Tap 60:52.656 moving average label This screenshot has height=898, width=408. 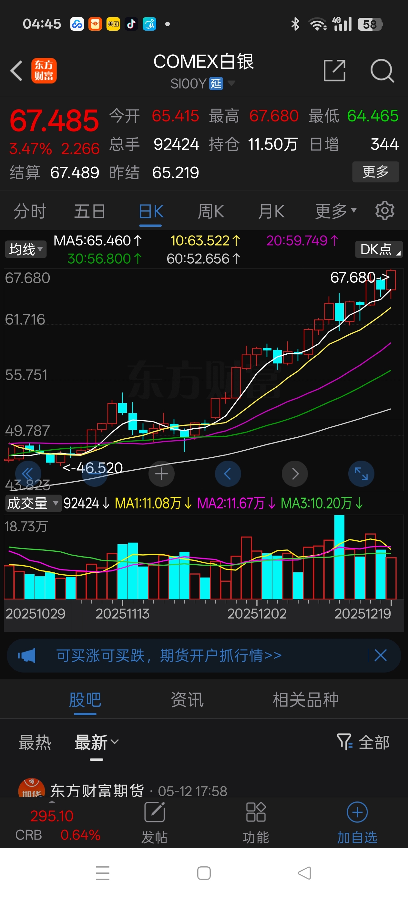[203, 259]
